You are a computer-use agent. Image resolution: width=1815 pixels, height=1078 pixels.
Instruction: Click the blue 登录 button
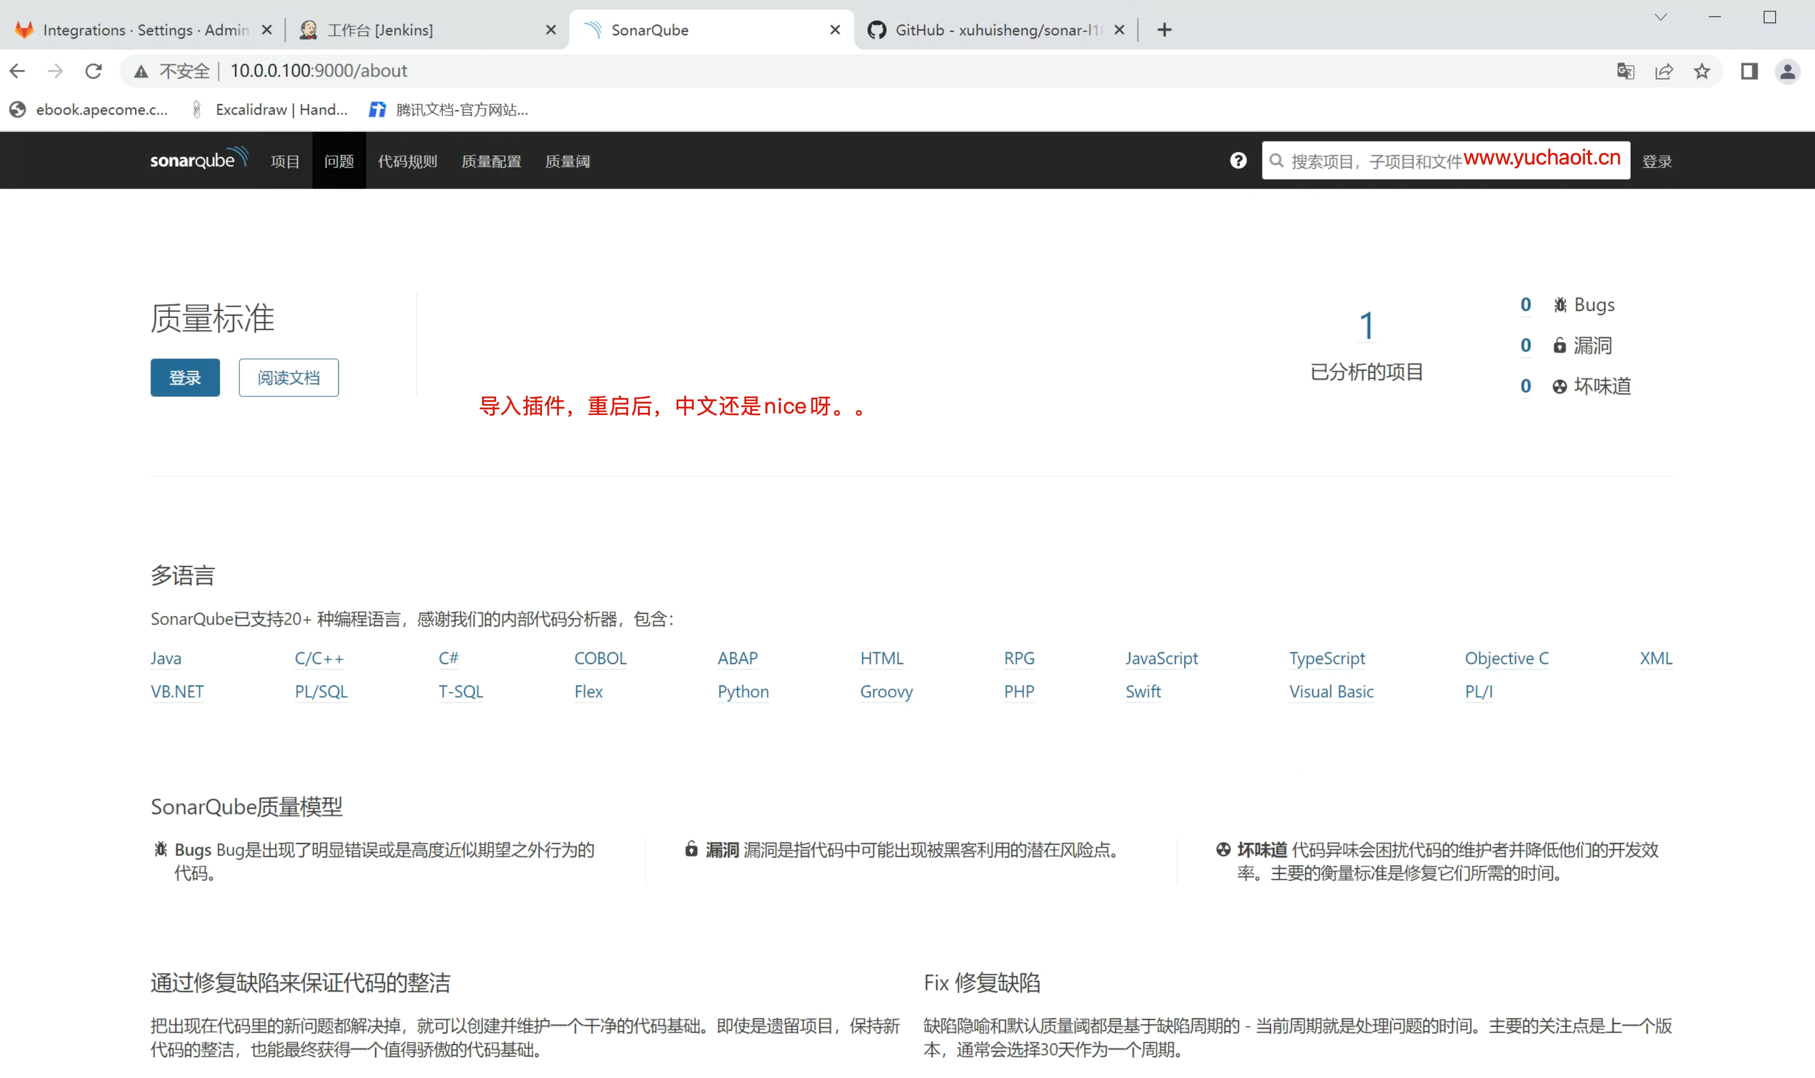tap(184, 378)
